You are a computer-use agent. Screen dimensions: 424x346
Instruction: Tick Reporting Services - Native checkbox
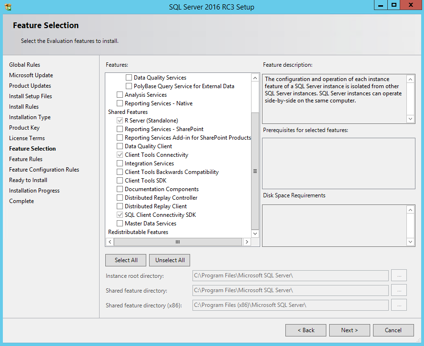coord(120,103)
